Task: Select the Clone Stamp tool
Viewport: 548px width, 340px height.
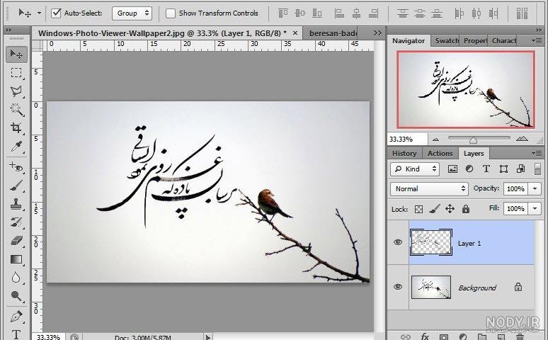Action: pos(16,204)
